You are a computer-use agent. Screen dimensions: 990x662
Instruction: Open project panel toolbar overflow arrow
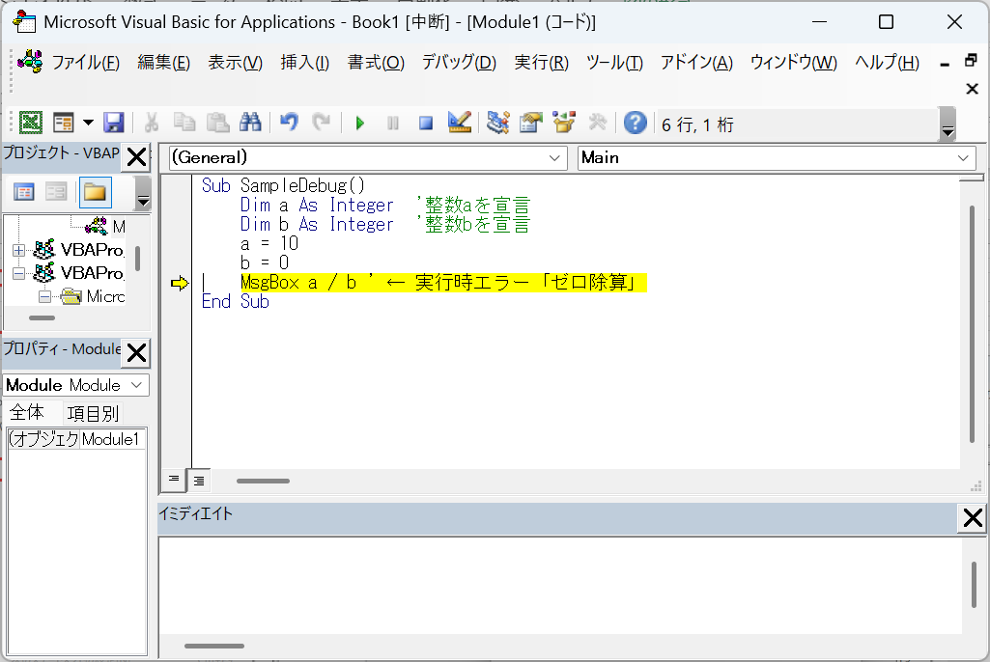coord(143,193)
